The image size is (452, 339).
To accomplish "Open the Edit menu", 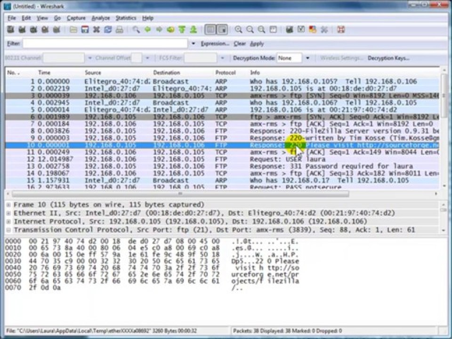I will coord(26,18).
